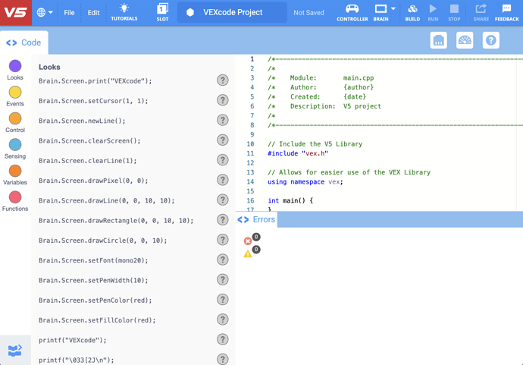This screenshot has width=523, height=365.
Task: Open the globe language dropdown
Action: (45, 13)
